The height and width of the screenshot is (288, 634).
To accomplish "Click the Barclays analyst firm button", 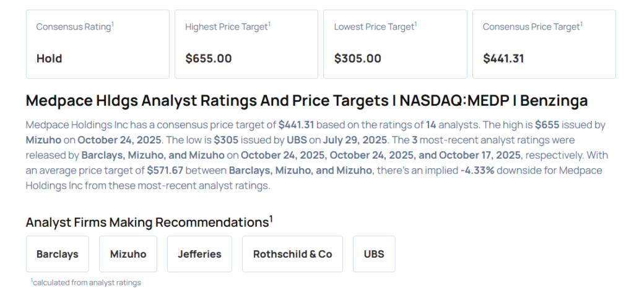I will point(57,254).
